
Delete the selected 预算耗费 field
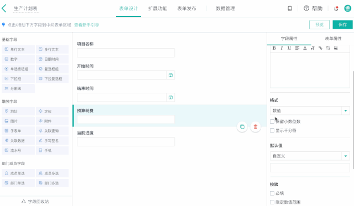coord(256,126)
